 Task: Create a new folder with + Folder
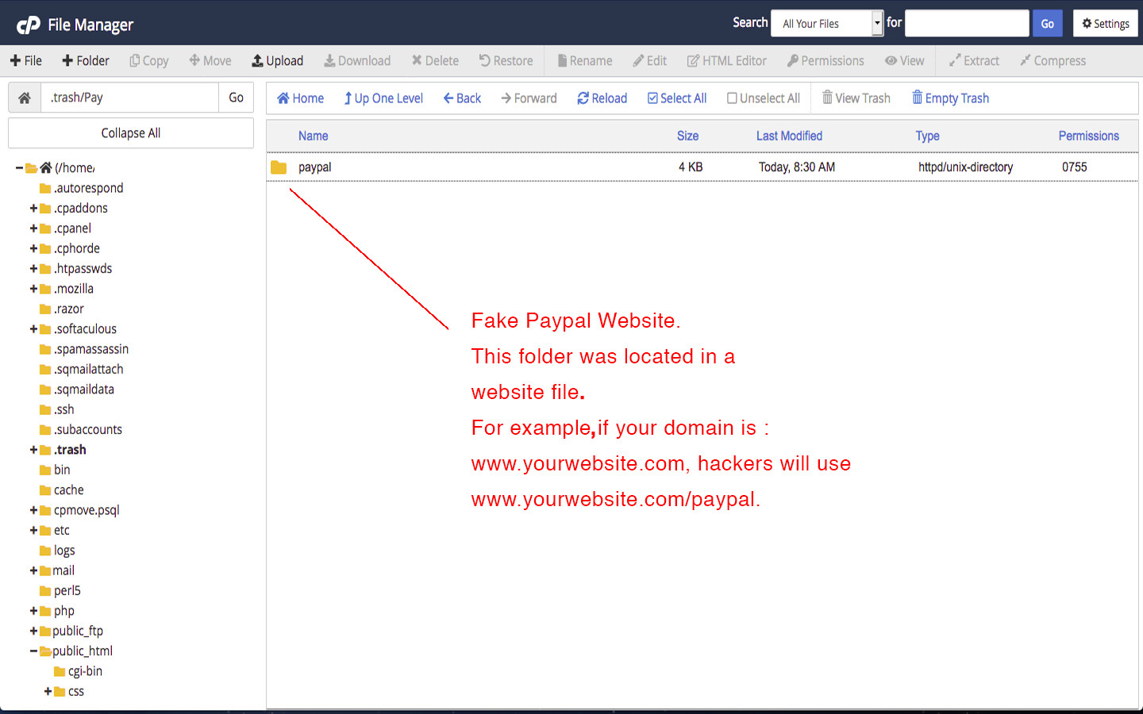(86, 61)
